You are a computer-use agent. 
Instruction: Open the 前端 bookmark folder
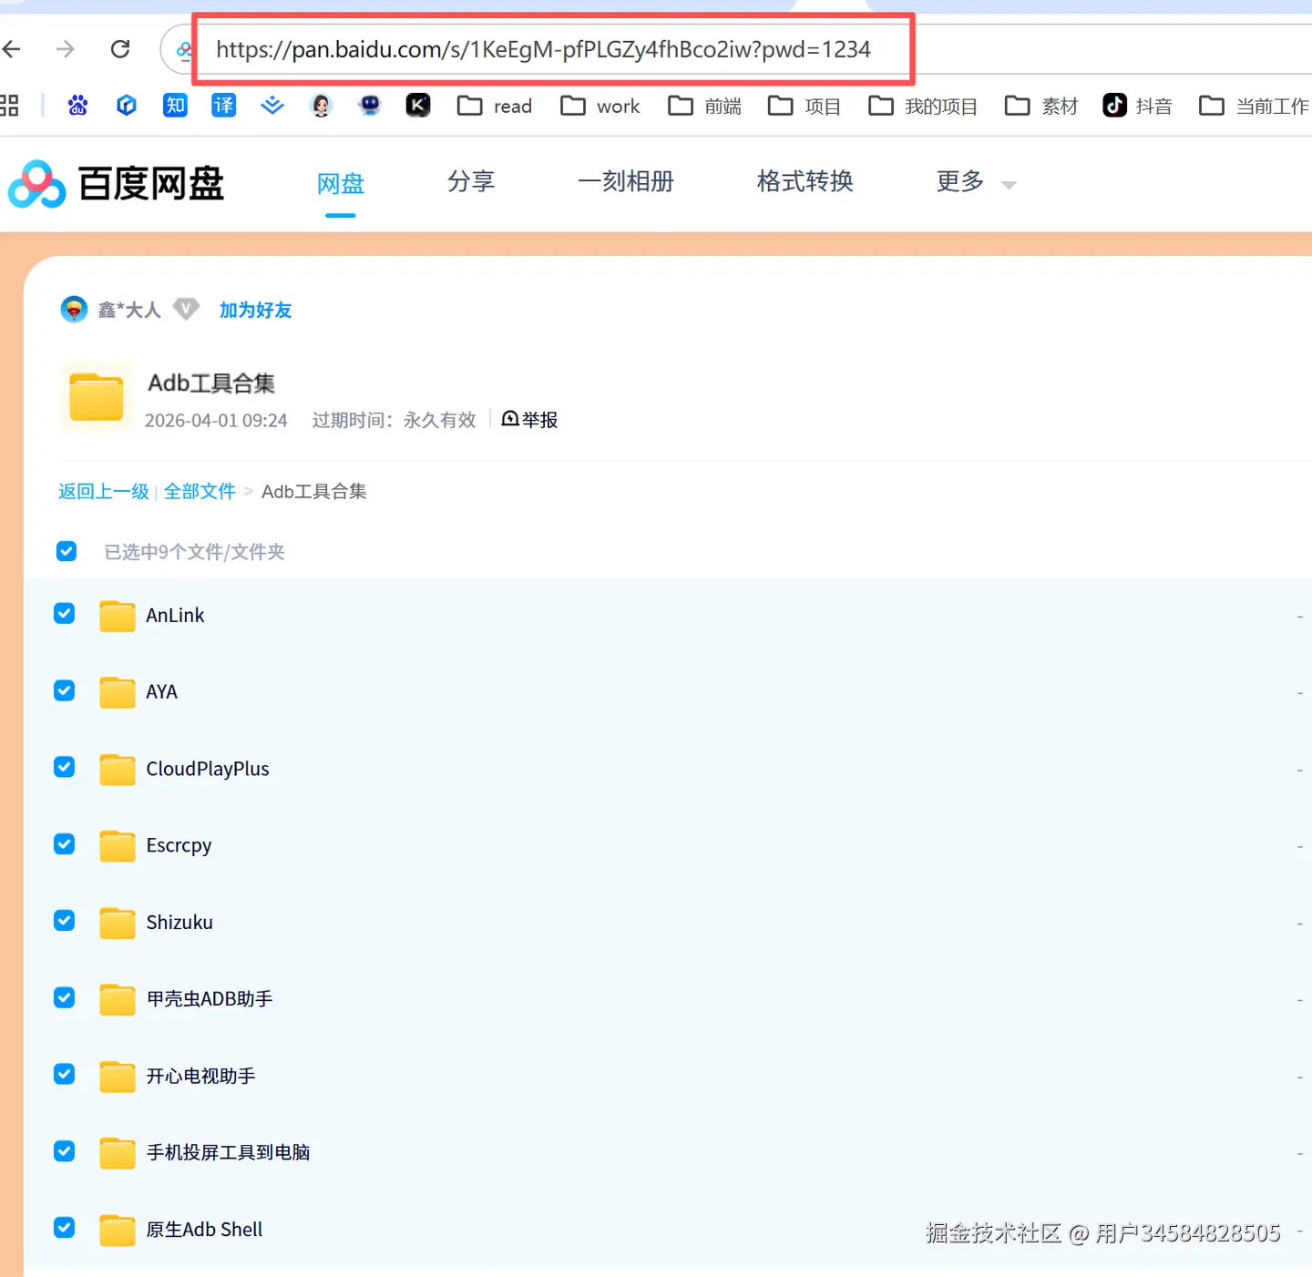705,107
